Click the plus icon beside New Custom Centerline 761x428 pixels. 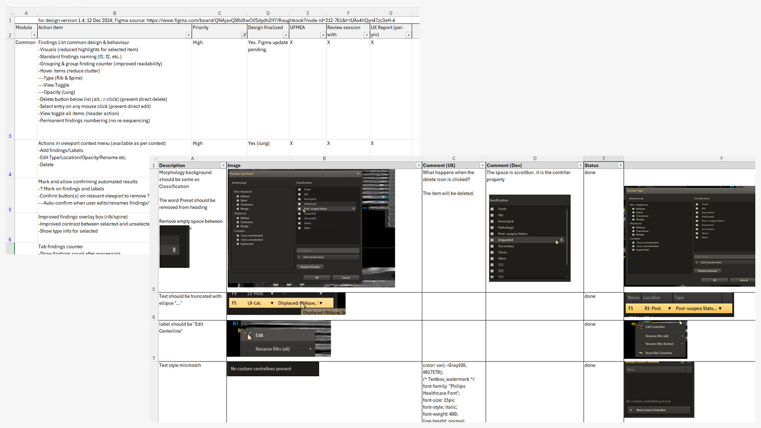[631, 410]
